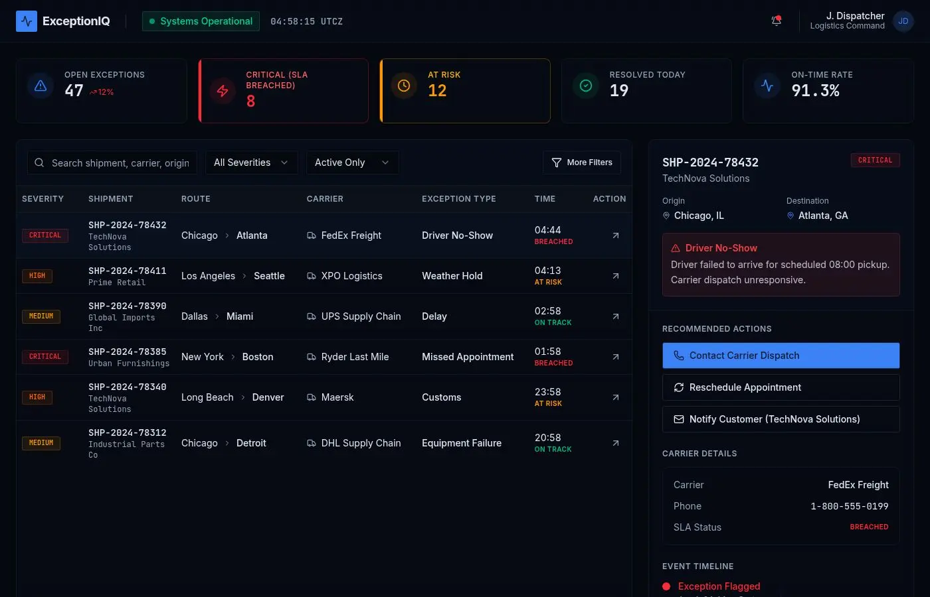Click the At Risk clock icon

(403, 86)
